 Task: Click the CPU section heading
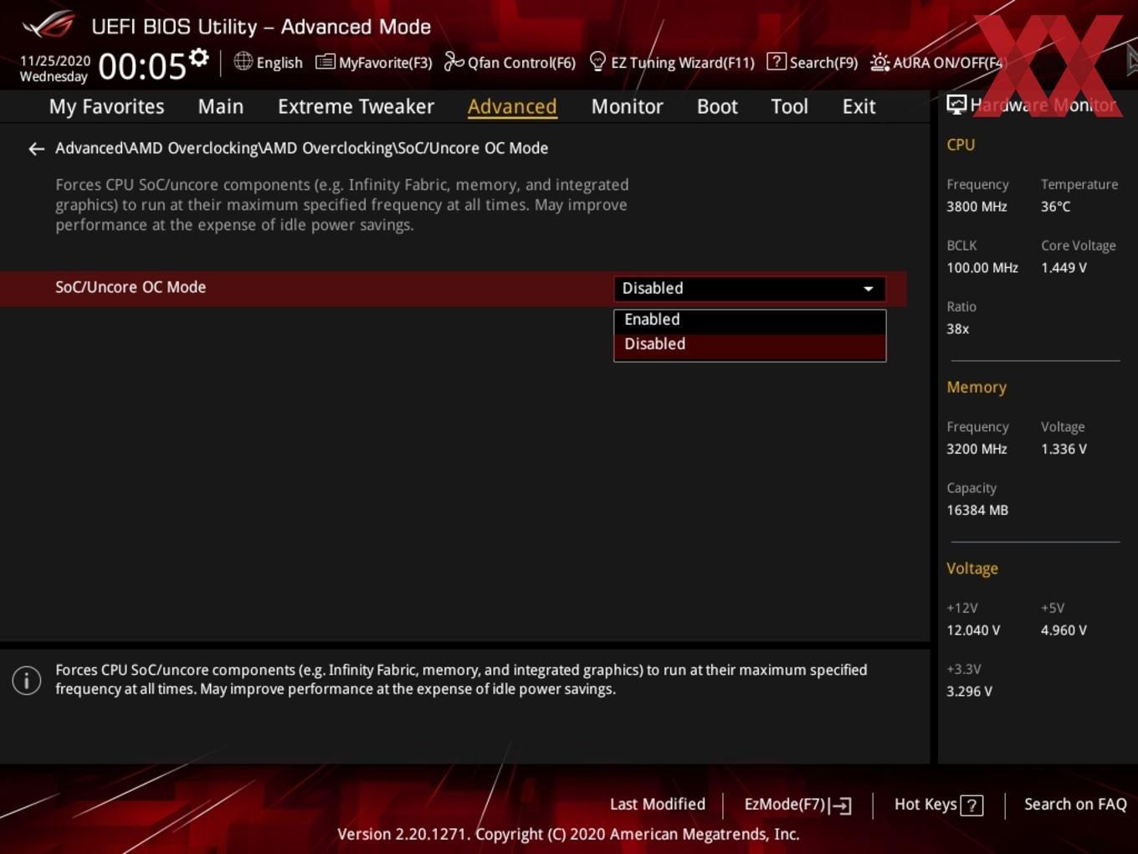coord(961,145)
